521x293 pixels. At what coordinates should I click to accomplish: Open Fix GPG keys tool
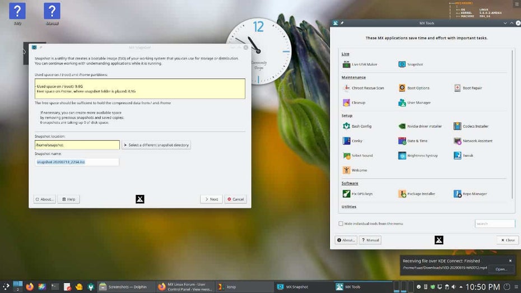pyautogui.click(x=357, y=194)
